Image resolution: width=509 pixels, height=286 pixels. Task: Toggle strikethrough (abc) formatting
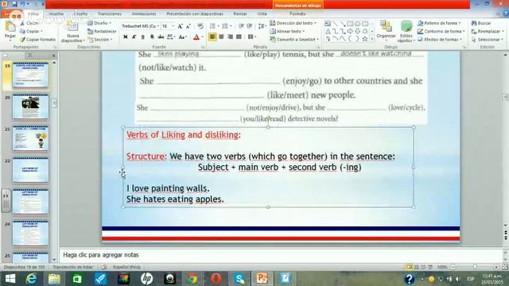click(161, 37)
